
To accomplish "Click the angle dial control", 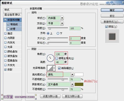I will pyautogui.click(x=50, y=58).
